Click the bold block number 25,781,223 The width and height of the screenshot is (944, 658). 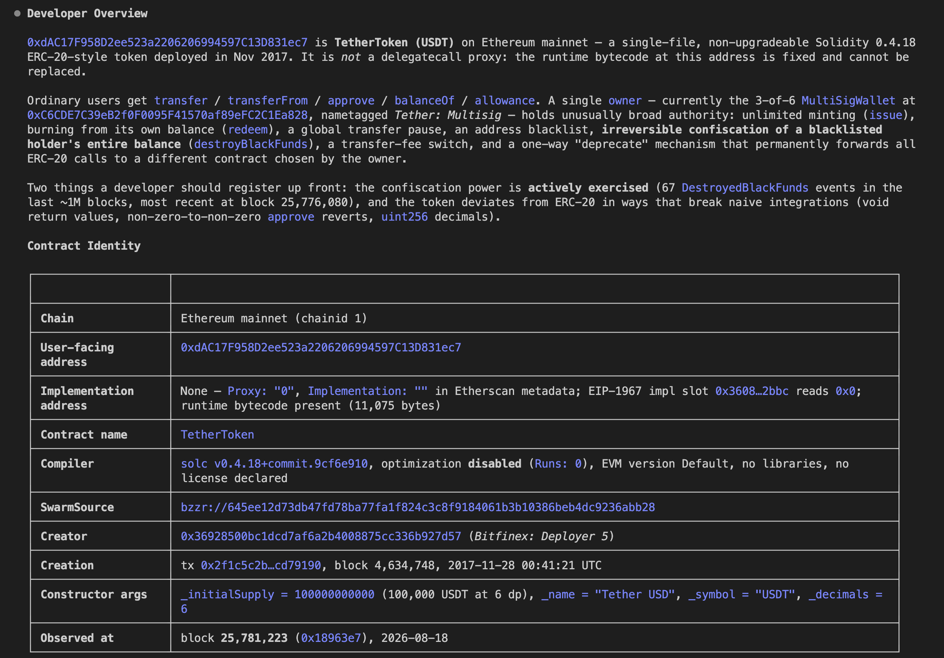click(254, 638)
